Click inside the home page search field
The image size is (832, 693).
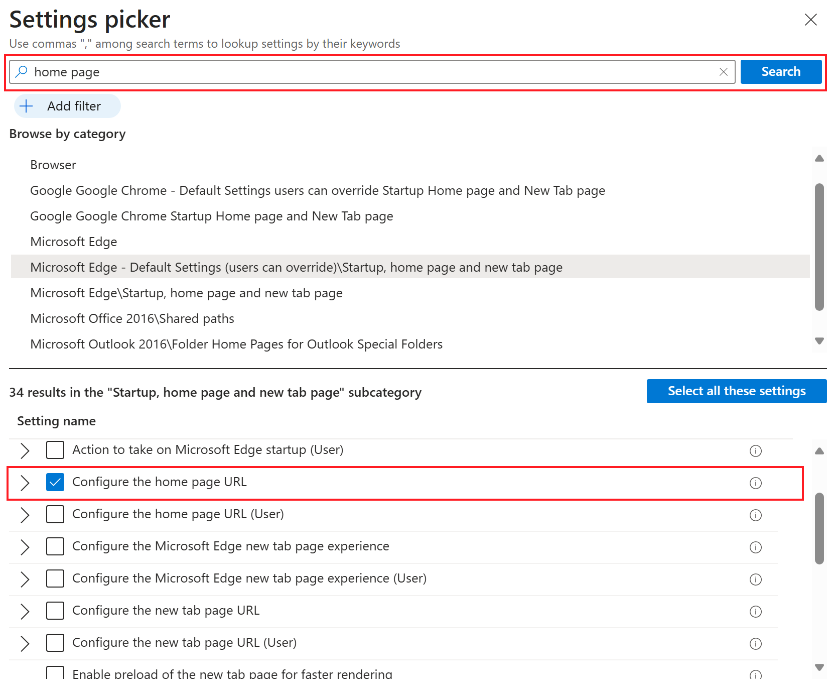click(x=371, y=72)
